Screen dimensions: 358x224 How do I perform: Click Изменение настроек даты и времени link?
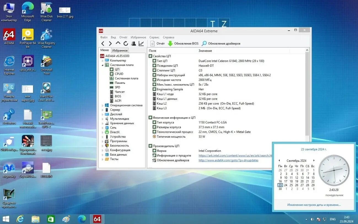click(x=314, y=205)
